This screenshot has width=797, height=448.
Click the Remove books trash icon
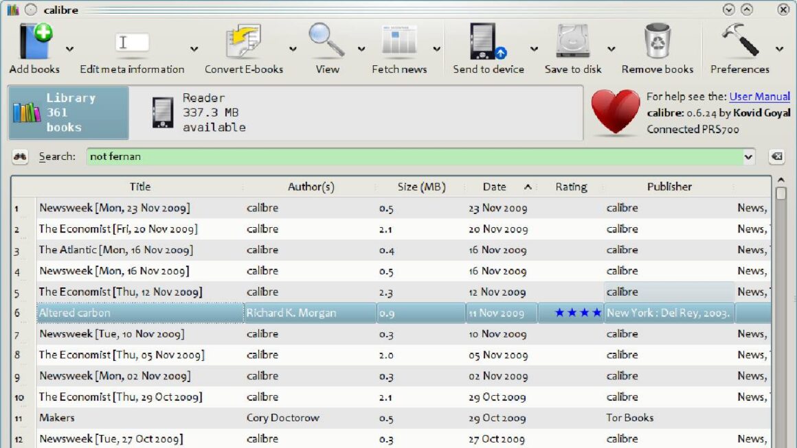(658, 41)
